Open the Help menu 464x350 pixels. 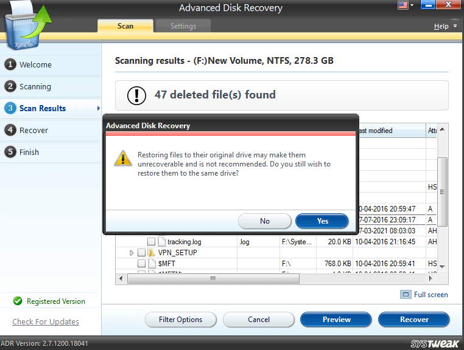tap(441, 26)
